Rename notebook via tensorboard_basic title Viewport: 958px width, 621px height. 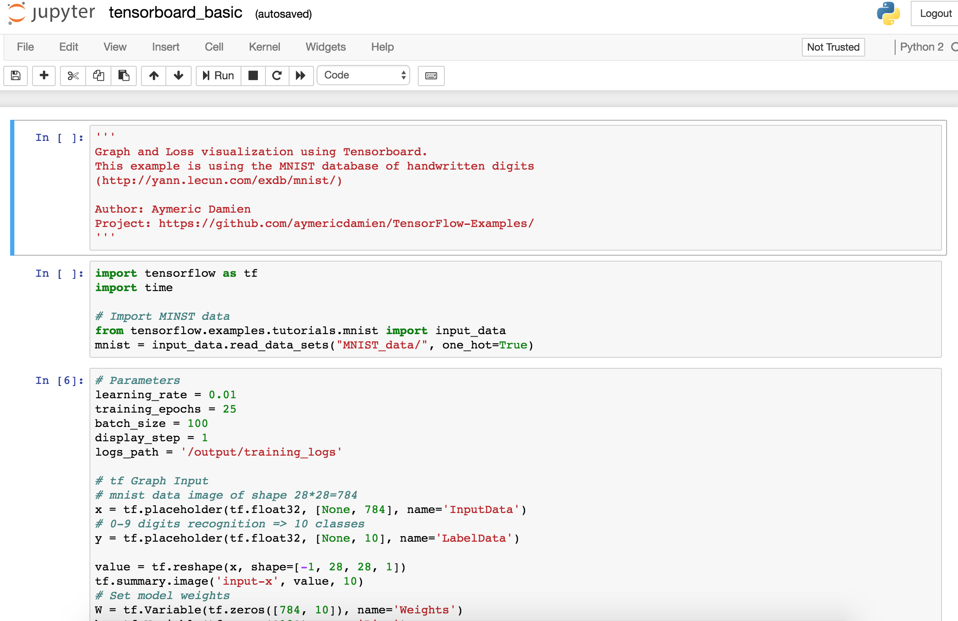pos(176,13)
